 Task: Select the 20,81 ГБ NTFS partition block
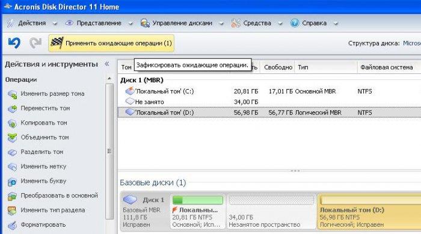coord(197,212)
